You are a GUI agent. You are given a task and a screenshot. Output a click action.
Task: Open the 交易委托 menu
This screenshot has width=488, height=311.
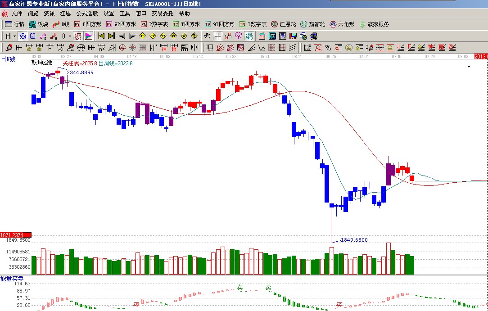pyautogui.click(x=162, y=14)
